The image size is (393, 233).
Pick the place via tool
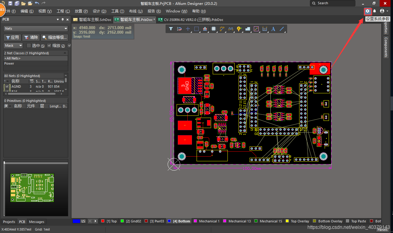239,29
